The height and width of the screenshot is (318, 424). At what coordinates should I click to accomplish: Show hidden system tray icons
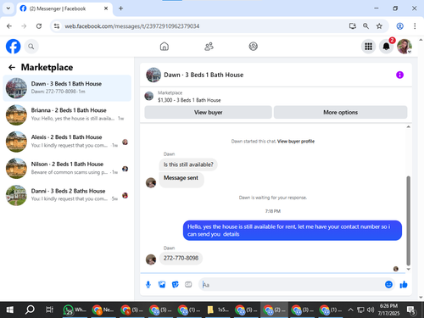(350, 310)
